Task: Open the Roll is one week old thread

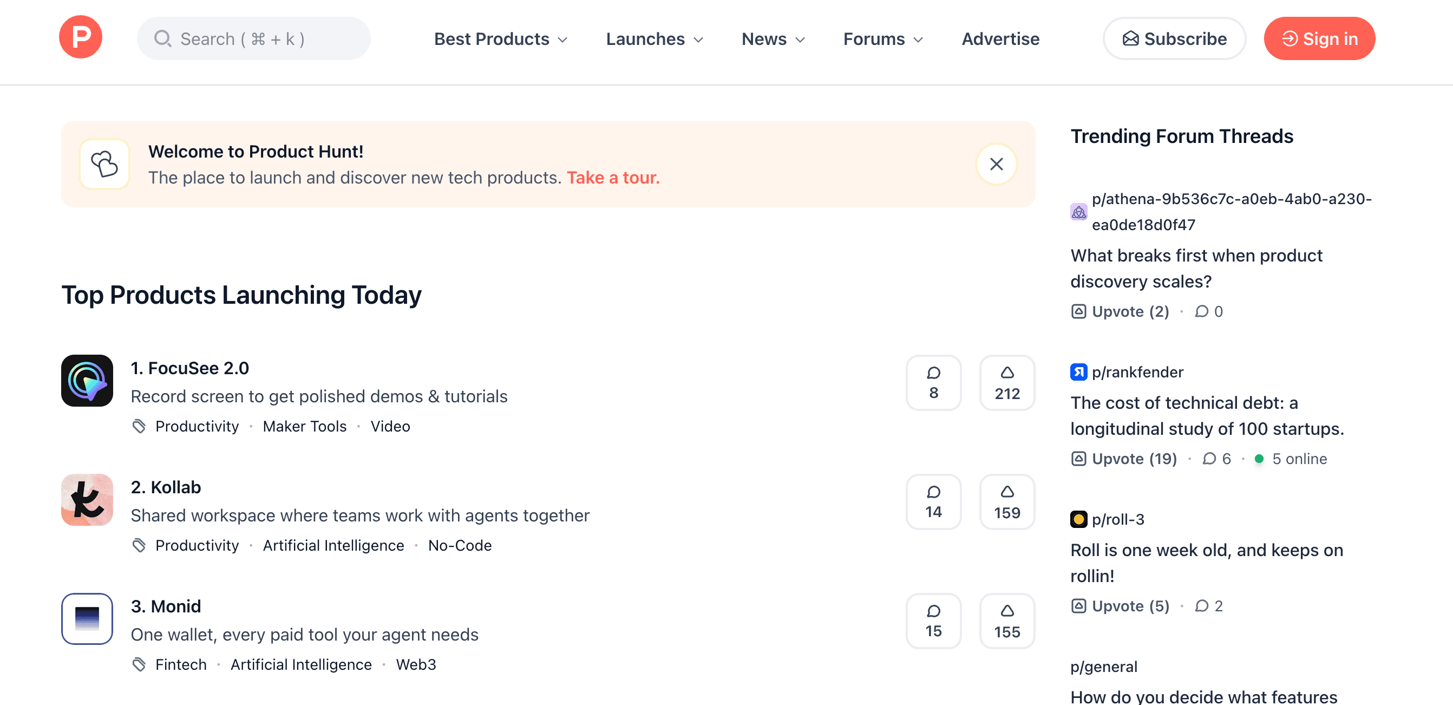Action: click(1207, 563)
